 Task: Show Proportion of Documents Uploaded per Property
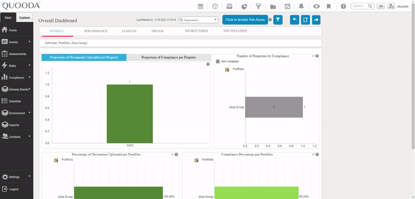pyautogui.click(x=84, y=57)
